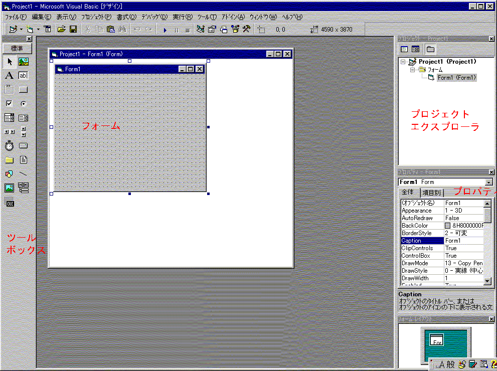This screenshot has height=371, width=497.
Task: Select the Data control tool
Action: [23, 188]
